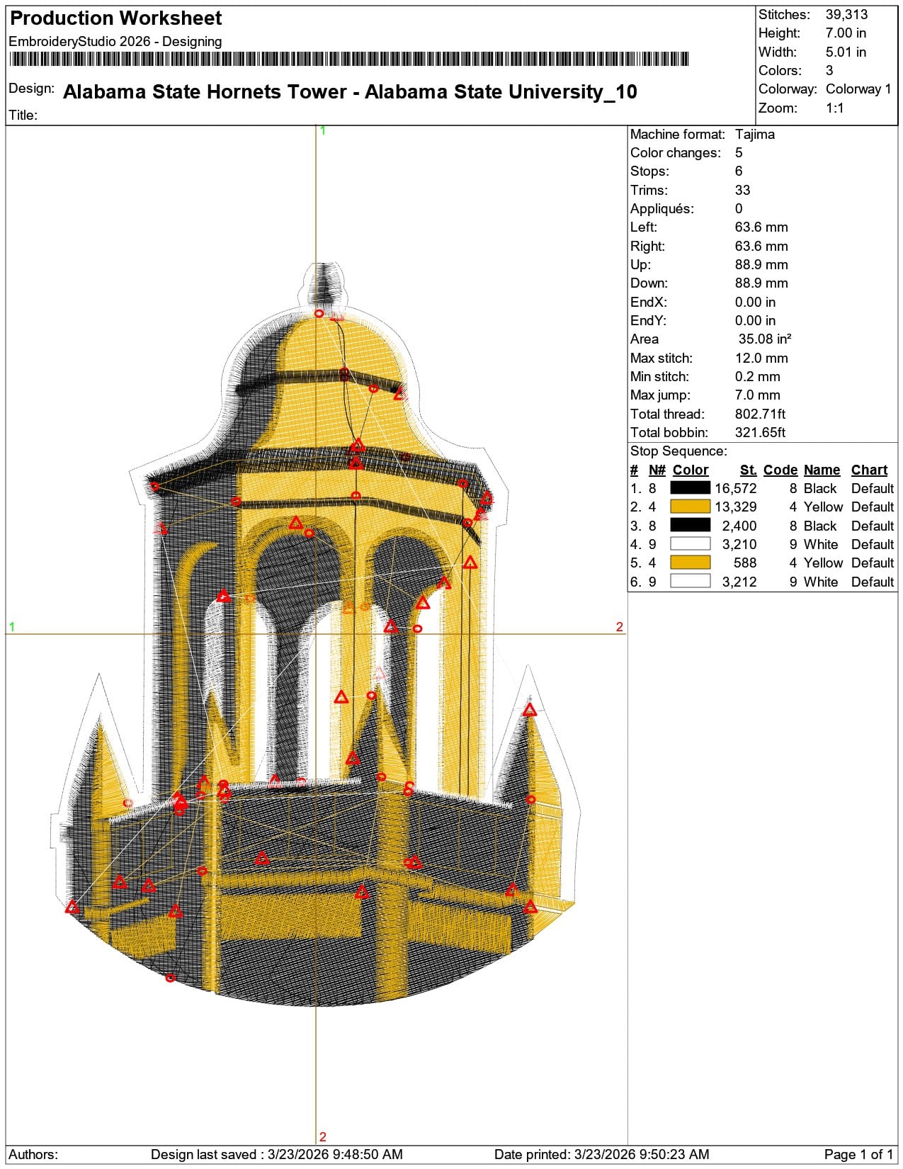Screen dimensions: 903x1169
Task: Click the red '2' right axis marker
Action: (620, 627)
